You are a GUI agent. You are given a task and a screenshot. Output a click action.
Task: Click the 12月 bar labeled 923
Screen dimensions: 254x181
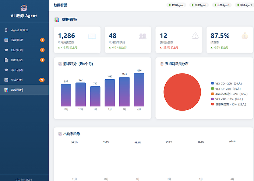coord(81,94)
